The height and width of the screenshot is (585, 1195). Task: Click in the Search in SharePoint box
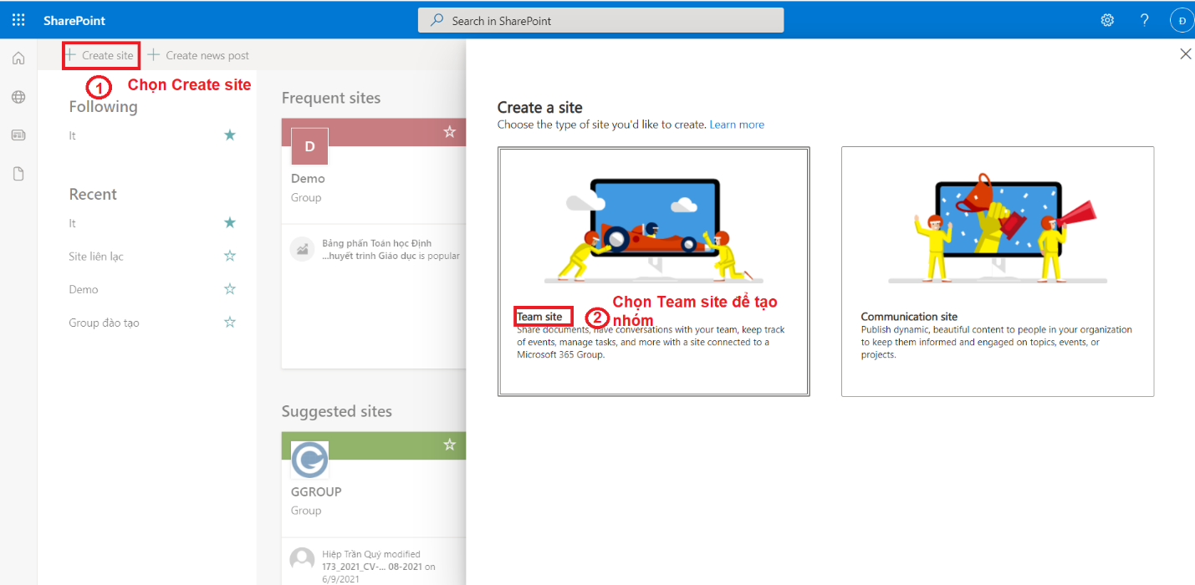(x=600, y=20)
